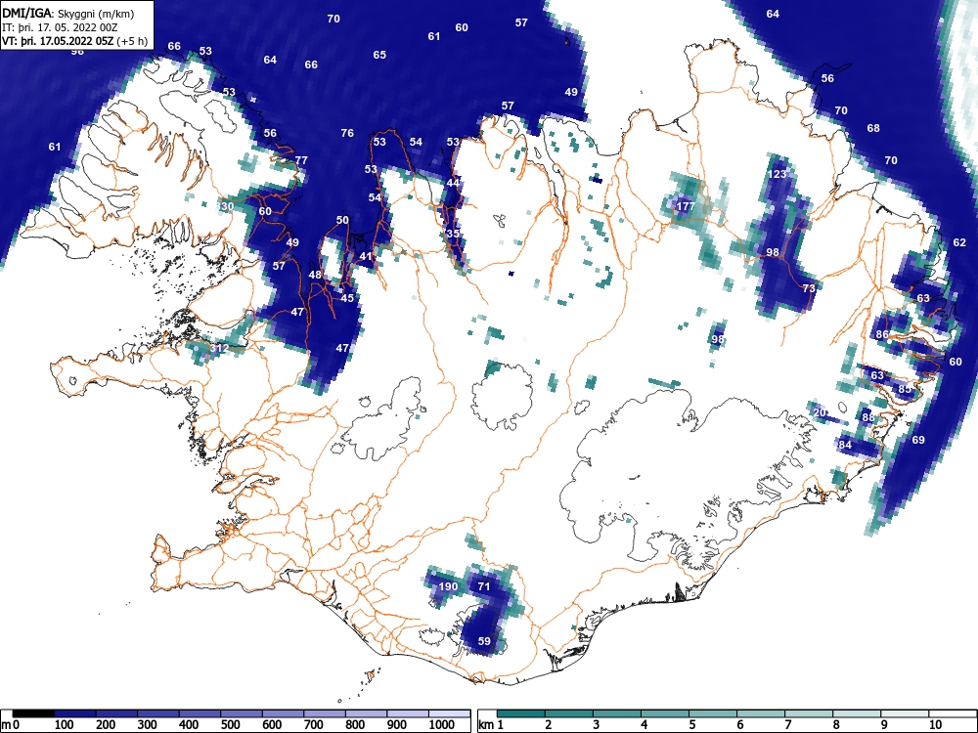Click the '84' visibility value in the southeast
Viewport: 978px width, 733px height.
pyautogui.click(x=845, y=445)
